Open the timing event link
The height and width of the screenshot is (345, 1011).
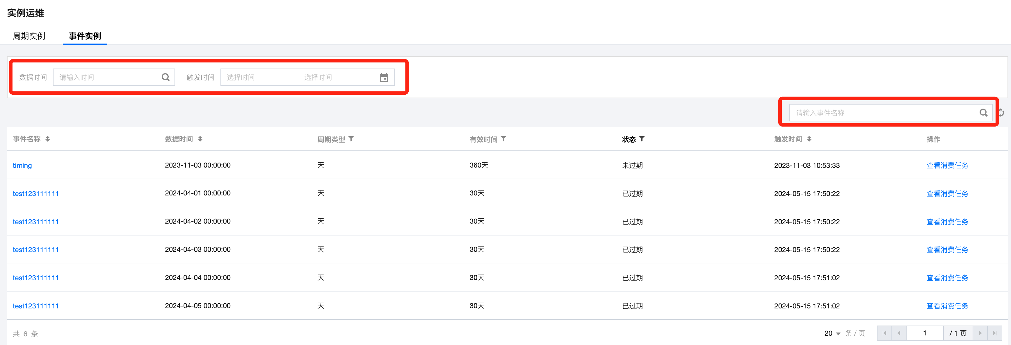point(22,166)
